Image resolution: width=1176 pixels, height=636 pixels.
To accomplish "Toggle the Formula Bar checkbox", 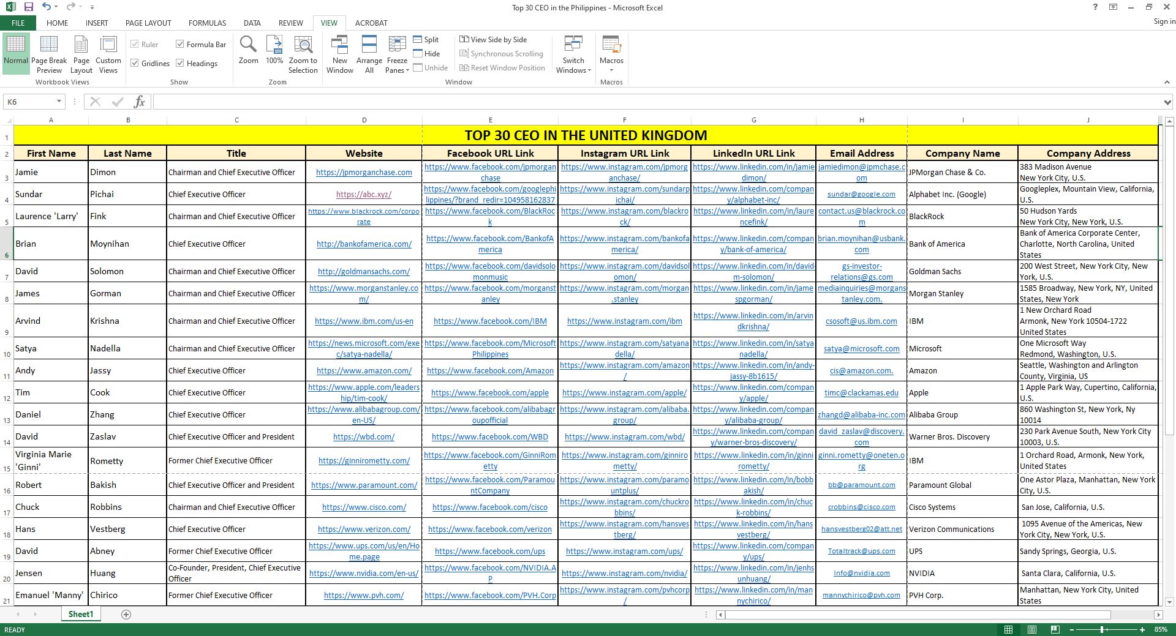I will click(x=180, y=44).
